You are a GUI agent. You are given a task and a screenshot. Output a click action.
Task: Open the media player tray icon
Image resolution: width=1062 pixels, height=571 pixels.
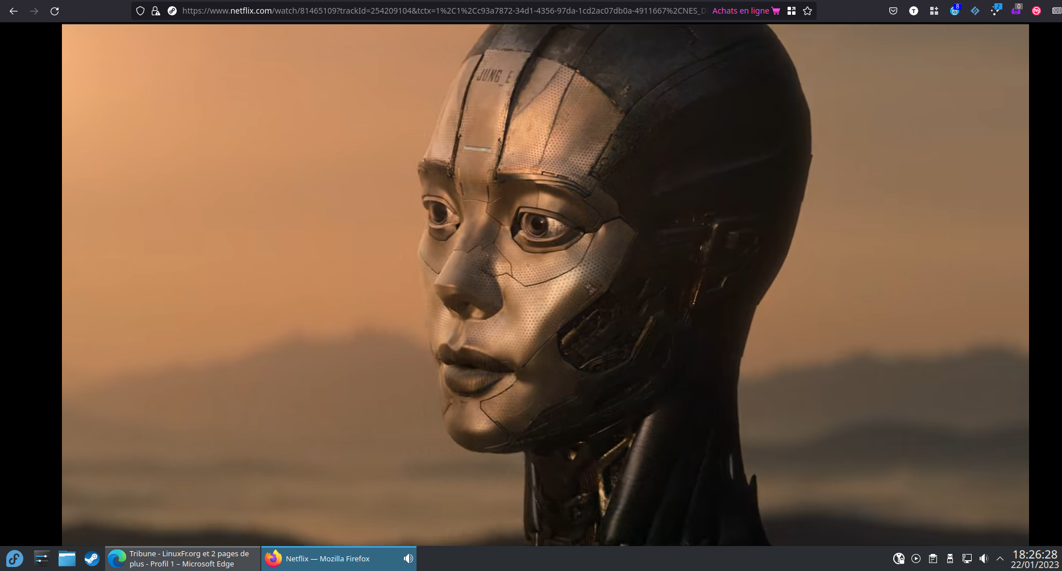point(916,559)
